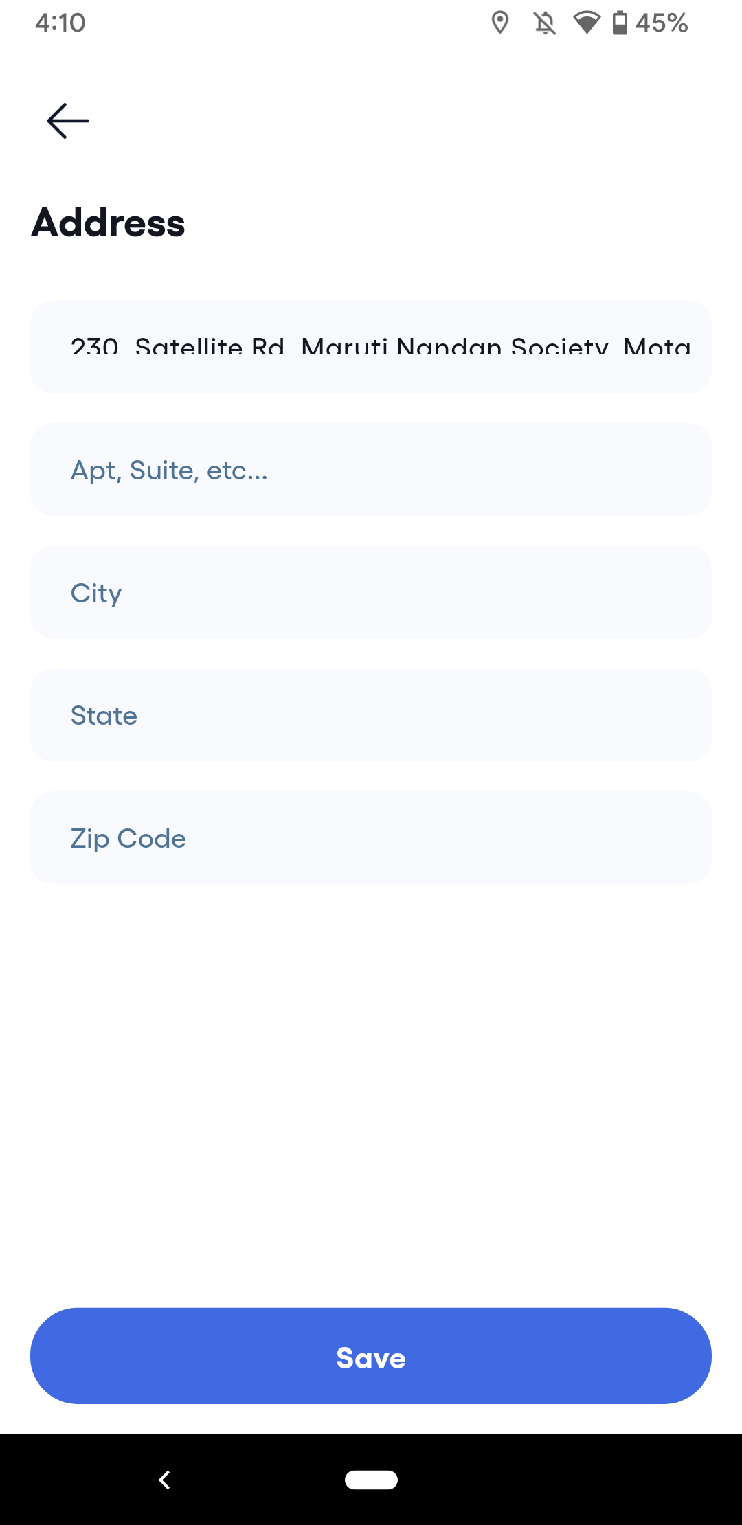Screen dimensions: 742x1525
Task: Tap the State input field
Action: click(x=371, y=715)
